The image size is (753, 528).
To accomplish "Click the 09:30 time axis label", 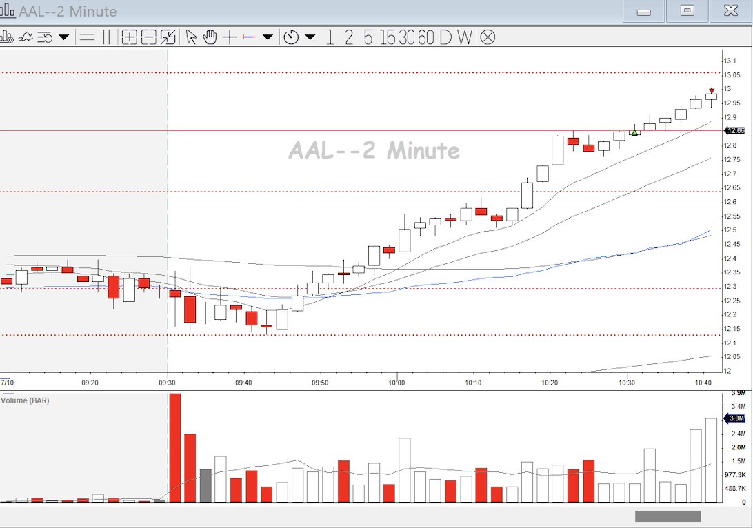I will click(167, 383).
